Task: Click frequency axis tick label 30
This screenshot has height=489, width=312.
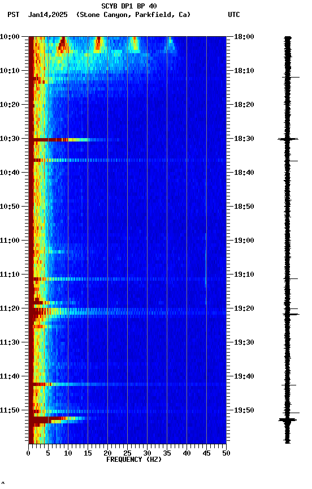Action: pos(147,453)
